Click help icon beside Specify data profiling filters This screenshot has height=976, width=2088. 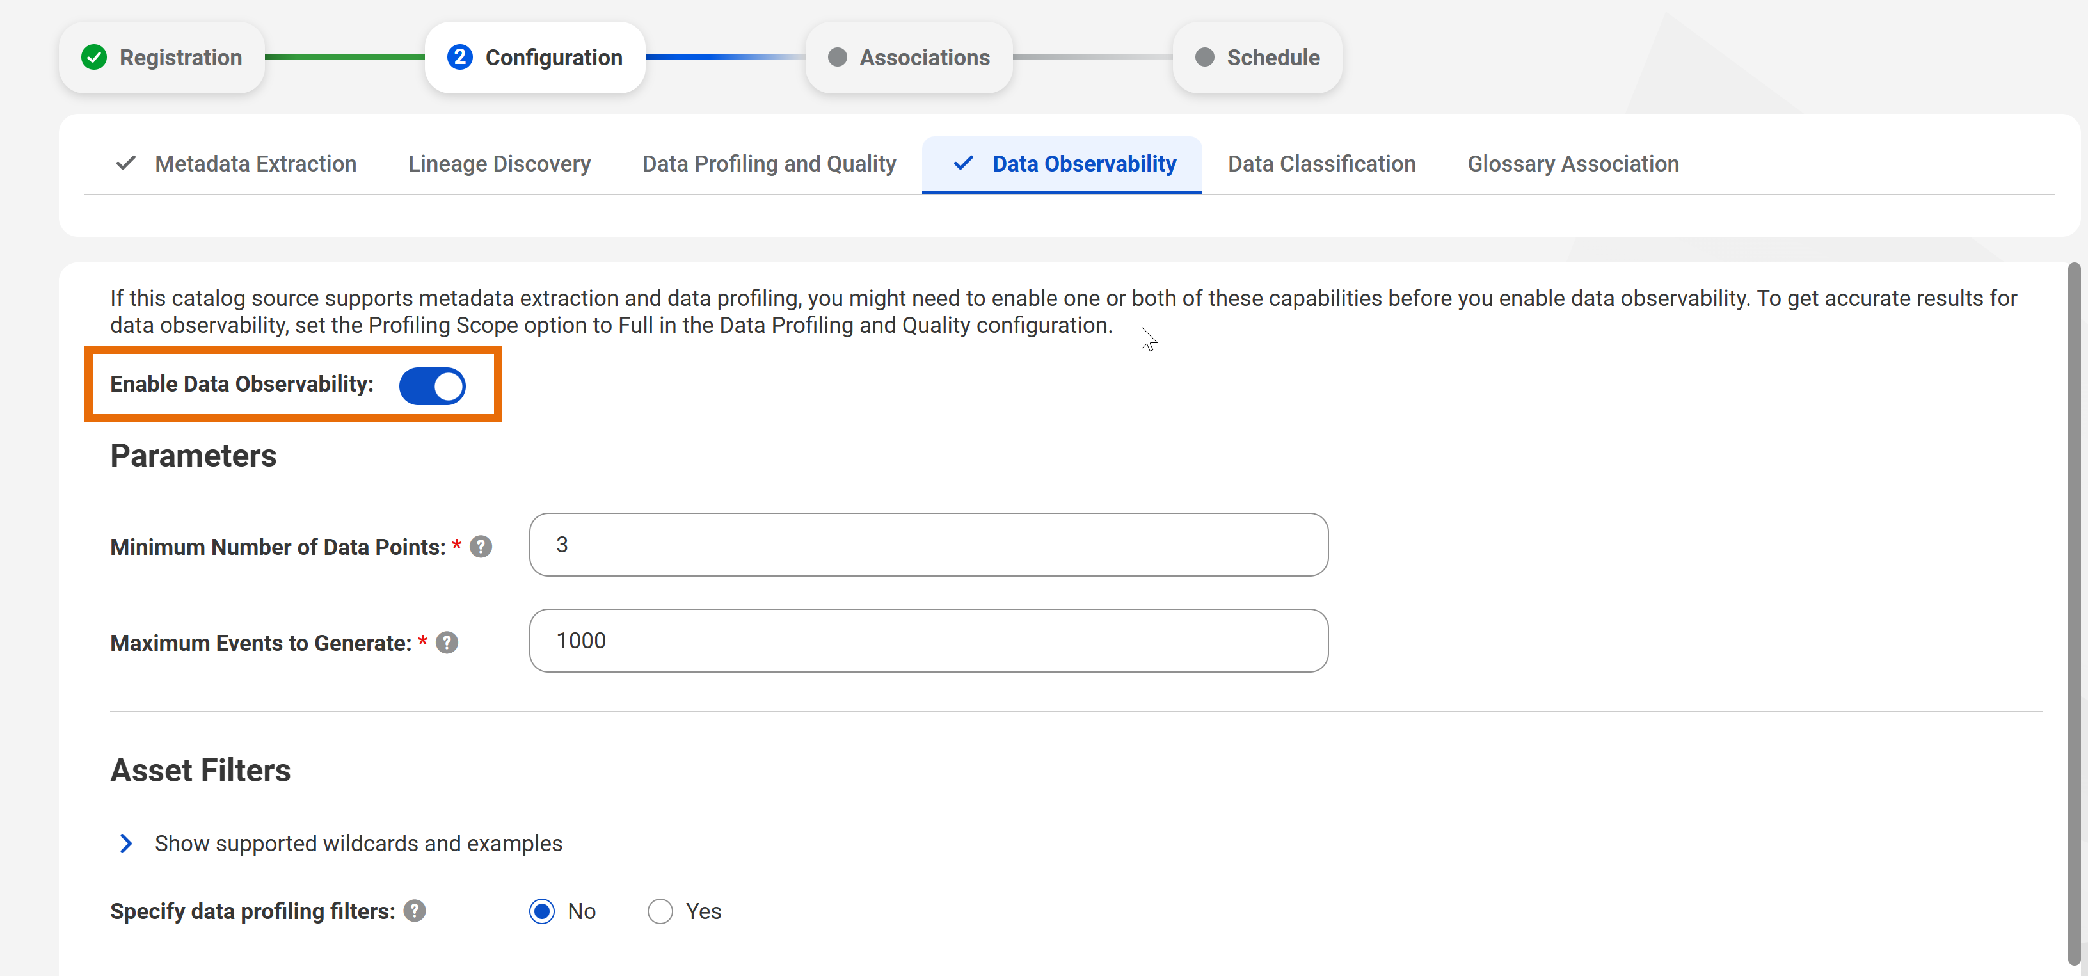pyautogui.click(x=414, y=911)
